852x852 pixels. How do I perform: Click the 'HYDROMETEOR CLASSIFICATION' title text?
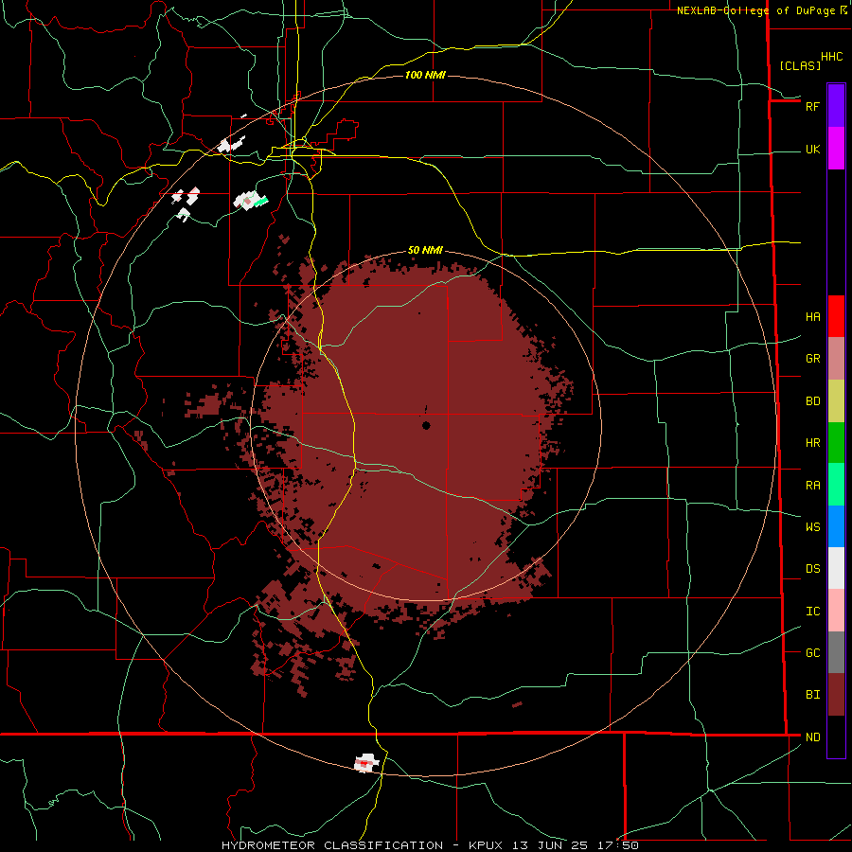[x=332, y=845]
